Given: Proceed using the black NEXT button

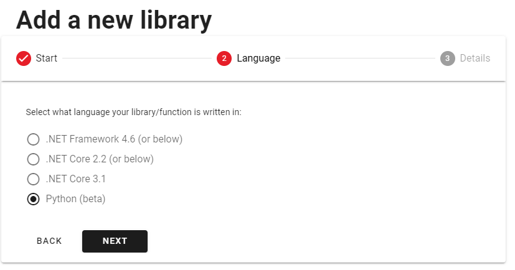Looking at the screenshot, I should (115, 241).
